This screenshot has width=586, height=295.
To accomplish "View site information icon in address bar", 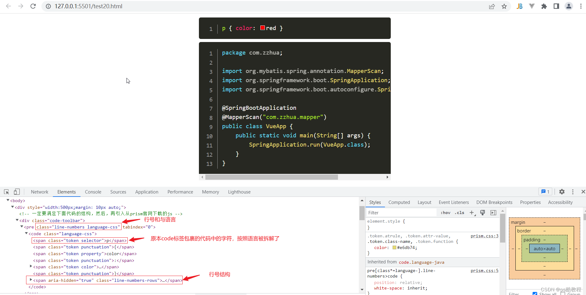I will (48, 6).
